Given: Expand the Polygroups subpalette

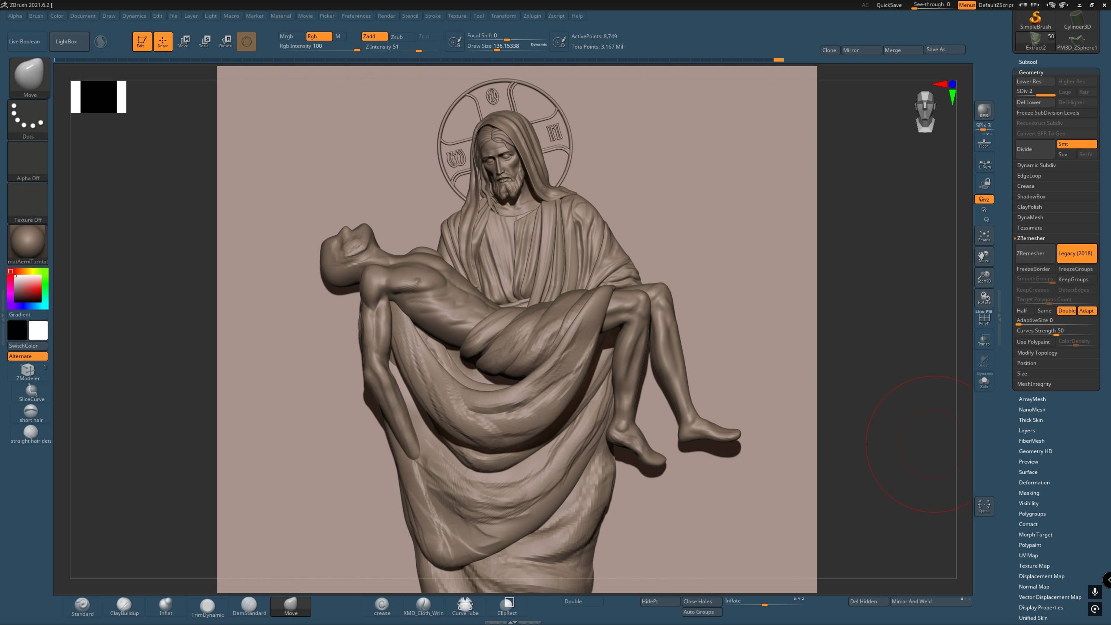Looking at the screenshot, I should click(1032, 514).
